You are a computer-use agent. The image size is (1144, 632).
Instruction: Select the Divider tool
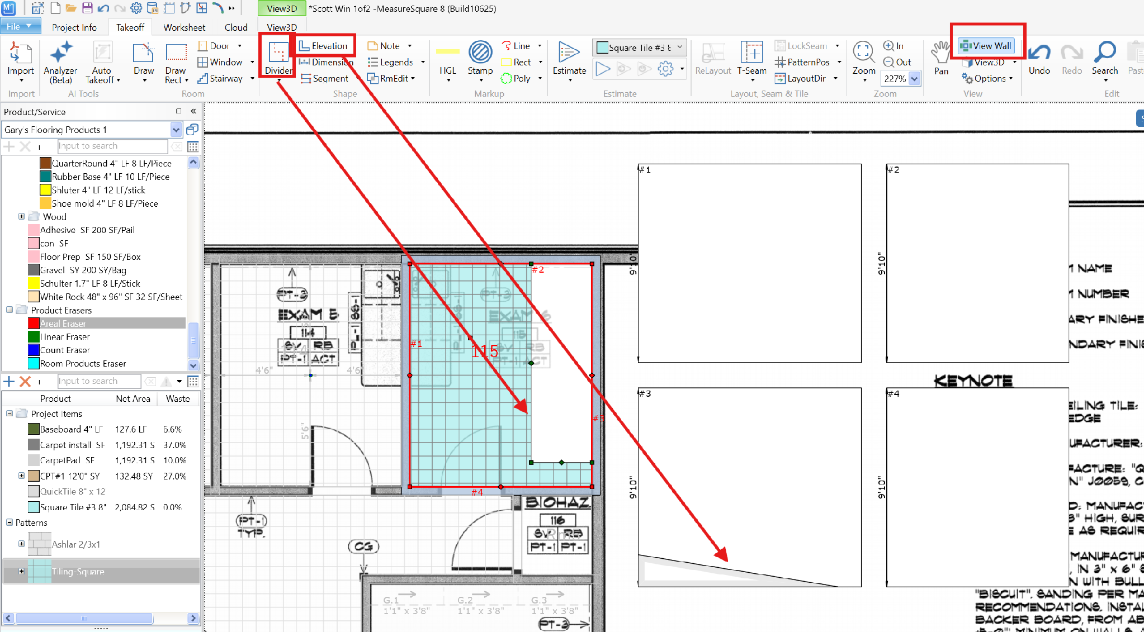(x=278, y=58)
